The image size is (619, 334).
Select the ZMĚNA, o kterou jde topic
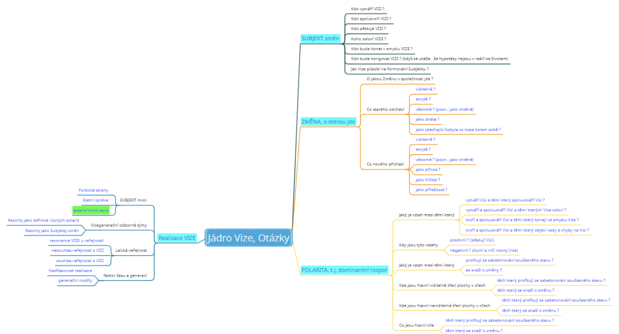point(328,122)
